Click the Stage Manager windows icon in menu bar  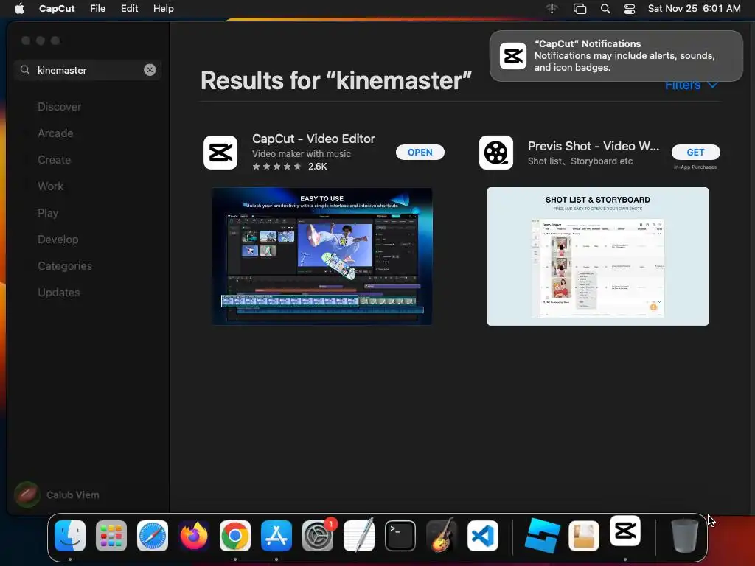click(580, 9)
